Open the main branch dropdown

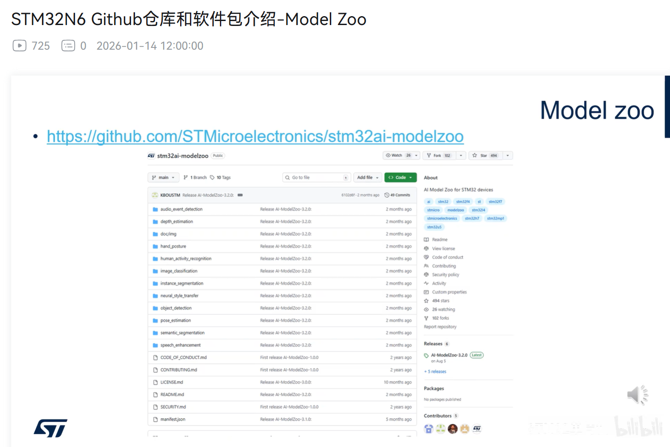pyautogui.click(x=164, y=178)
